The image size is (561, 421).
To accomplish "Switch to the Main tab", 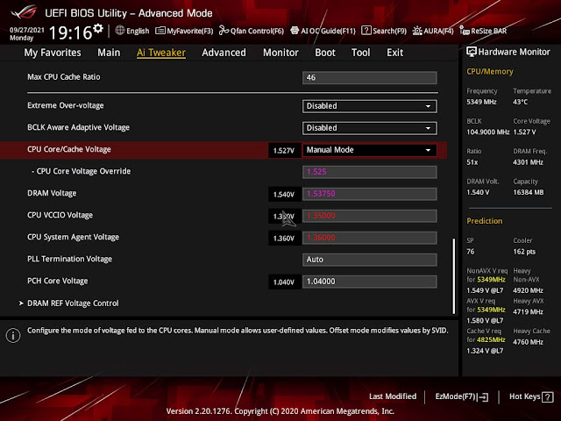I will coord(109,53).
